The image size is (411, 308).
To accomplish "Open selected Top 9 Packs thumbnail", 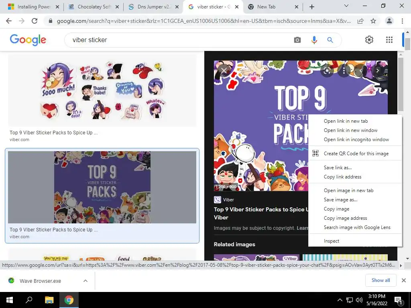I will pos(102,187).
